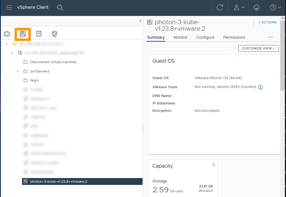Screen dimensions: 286x197
Task: Click the 'Not encrypted' value
Action: tap(207, 110)
